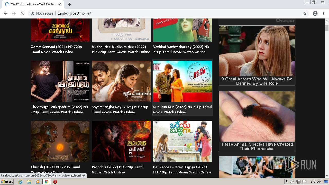Image resolution: width=329 pixels, height=185 pixels.
Task: Open the Windows Start menu
Action: pyautogui.click(x=7, y=182)
